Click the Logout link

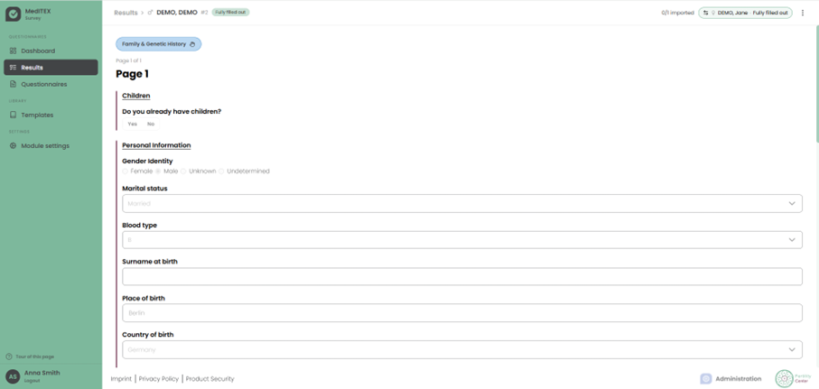pyautogui.click(x=32, y=381)
